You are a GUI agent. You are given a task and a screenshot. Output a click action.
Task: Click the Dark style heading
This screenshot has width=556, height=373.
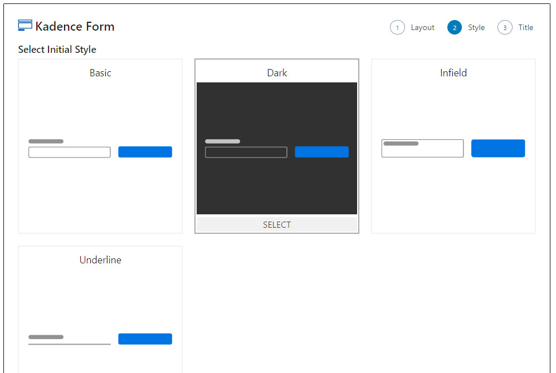[277, 73]
